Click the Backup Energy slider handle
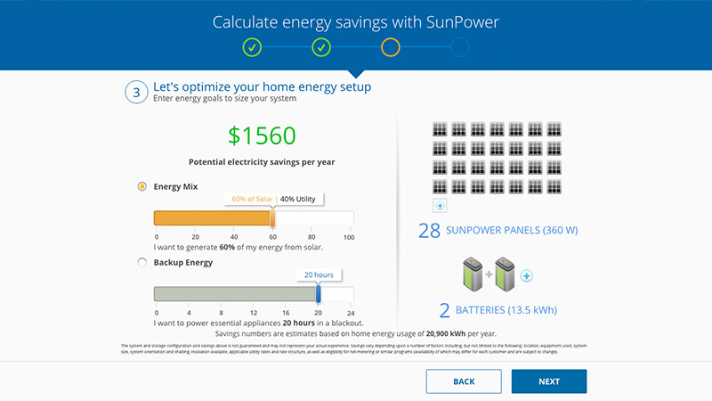This screenshot has height=401, width=712. click(x=318, y=294)
